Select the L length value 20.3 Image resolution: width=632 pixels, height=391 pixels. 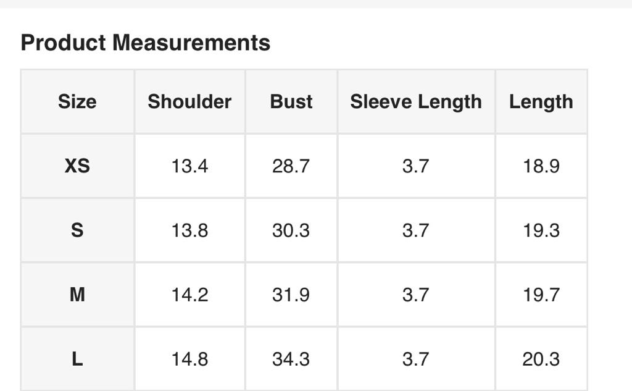pos(541,359)
